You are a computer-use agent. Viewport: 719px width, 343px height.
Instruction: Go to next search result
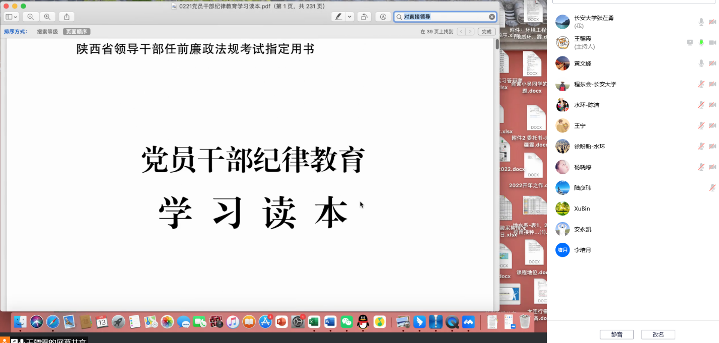coord(470,31)
